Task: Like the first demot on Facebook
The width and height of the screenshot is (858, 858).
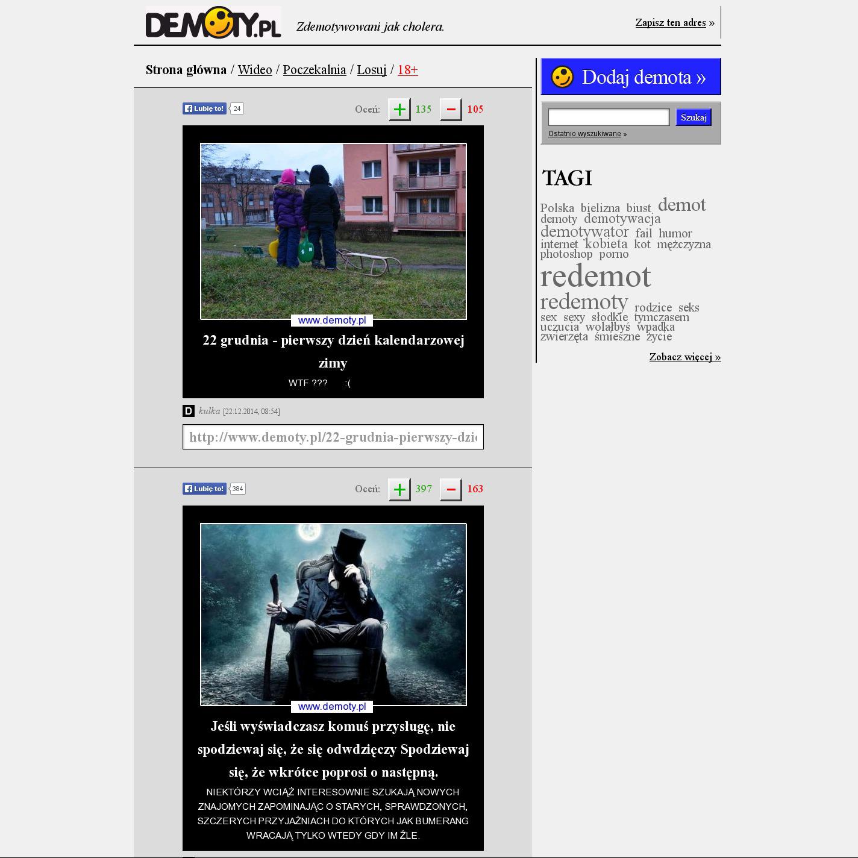Action: click(x=205, y=108)
